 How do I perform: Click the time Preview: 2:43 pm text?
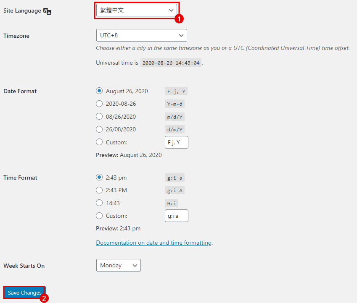tap(118, 228)
